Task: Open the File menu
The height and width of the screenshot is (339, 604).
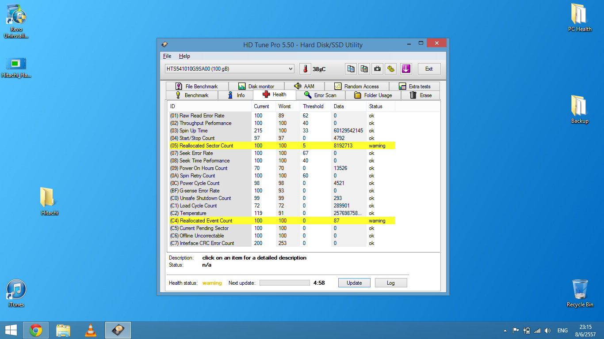Action: coord(167,56)
